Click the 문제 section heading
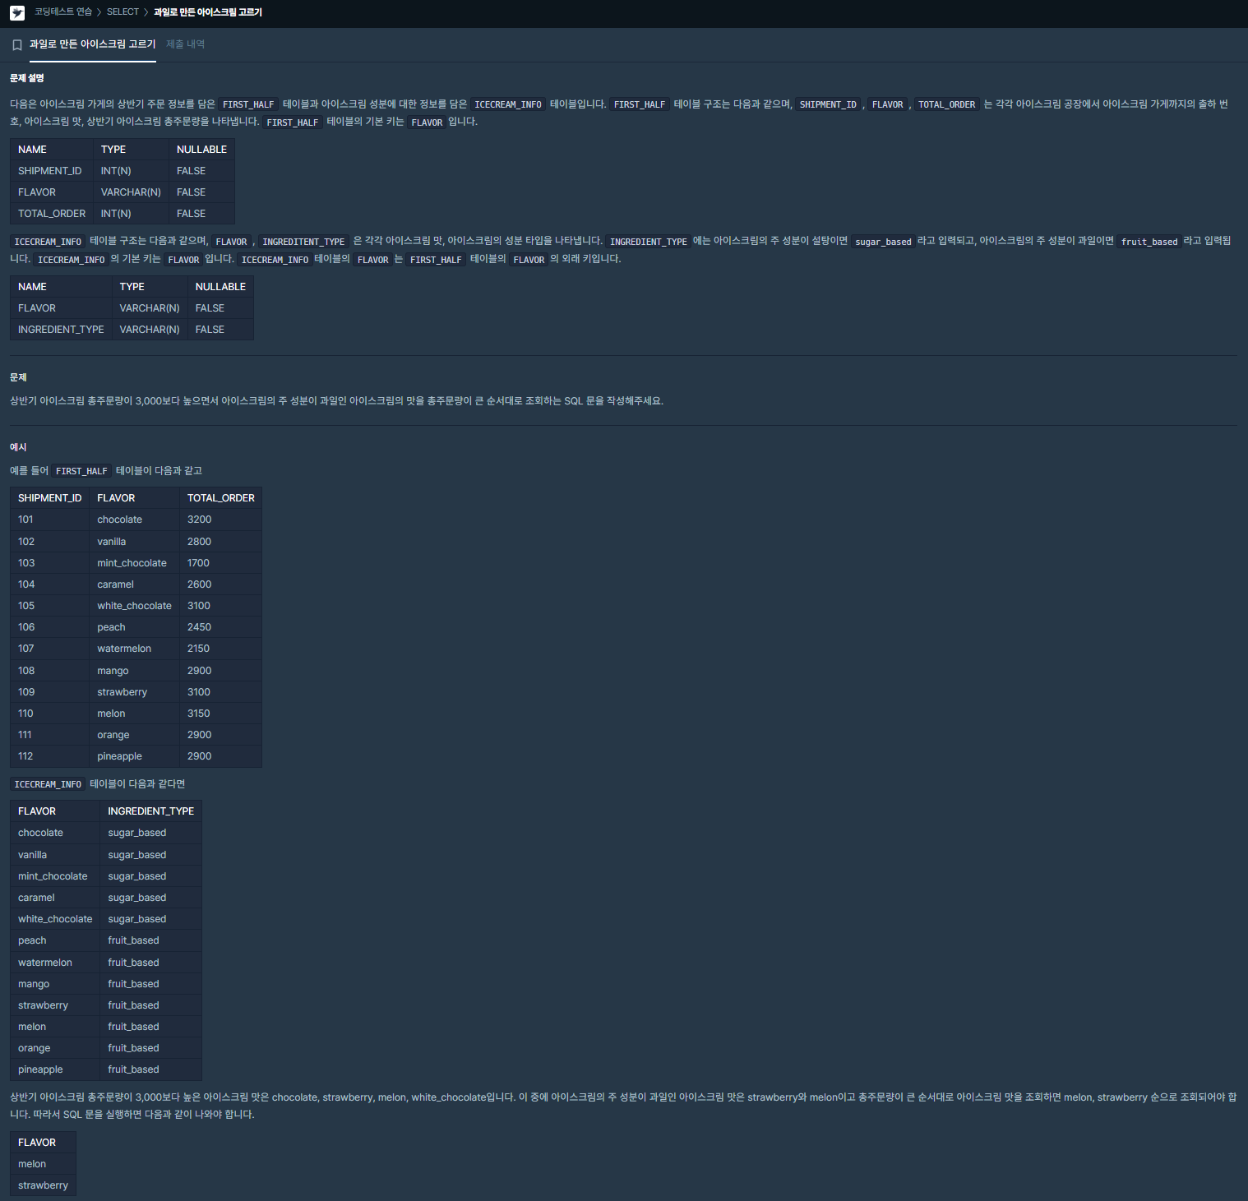The image size is (1248, 1201). (x=18, y=377)
